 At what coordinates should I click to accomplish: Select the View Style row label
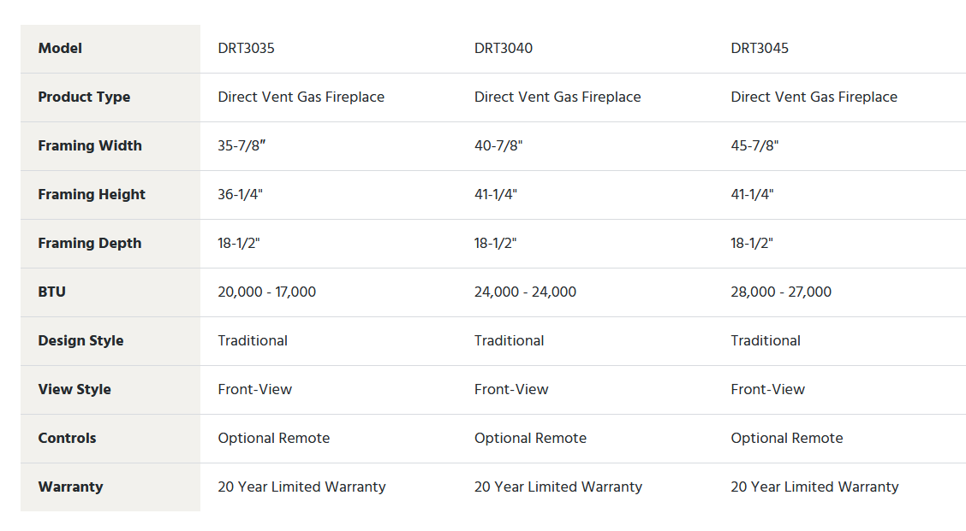point(75,389)
